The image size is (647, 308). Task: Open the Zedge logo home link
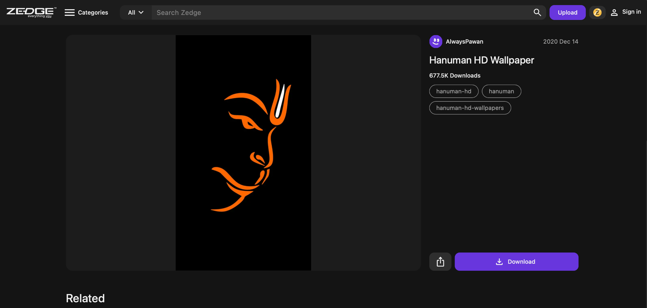tap(31, 12)
